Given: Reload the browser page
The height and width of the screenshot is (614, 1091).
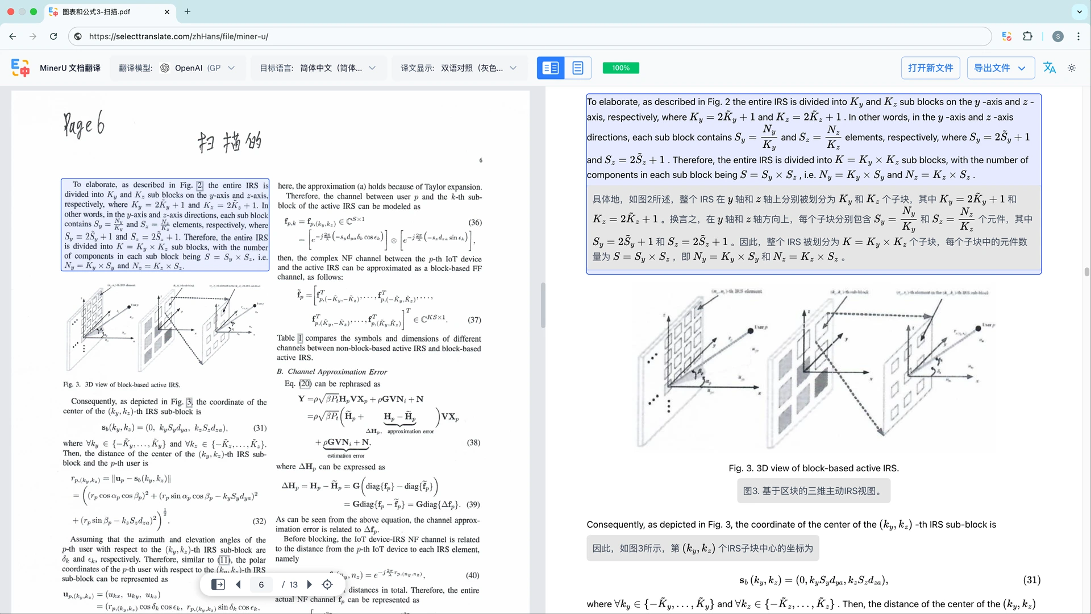Looking at the screenshot, I should pyautogui.click(x=53, y=36).
